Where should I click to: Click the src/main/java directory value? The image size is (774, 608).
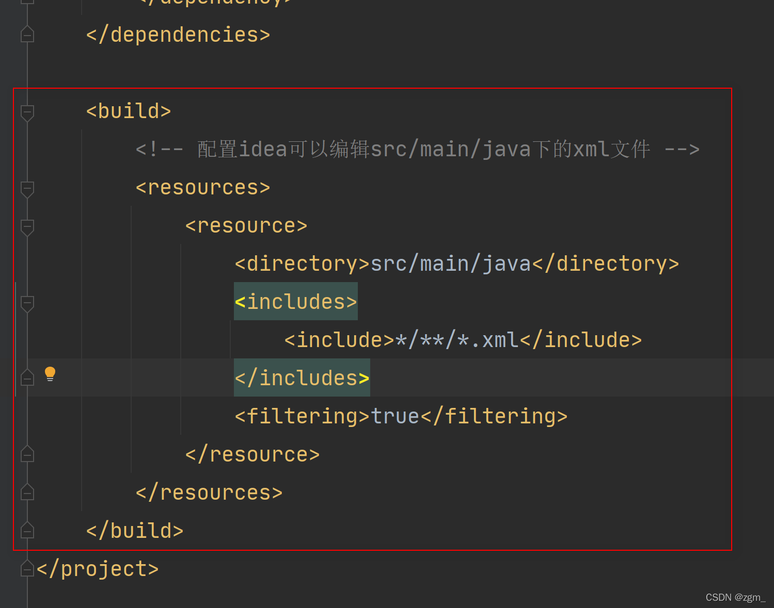click(451, 264)
